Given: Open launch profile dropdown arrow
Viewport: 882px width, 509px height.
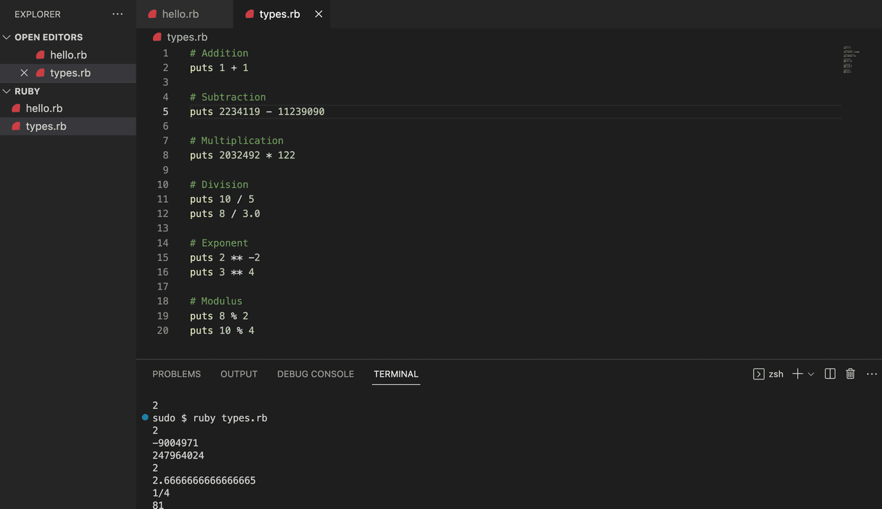Looking at the screenshot, I should (x=811, y=374).
